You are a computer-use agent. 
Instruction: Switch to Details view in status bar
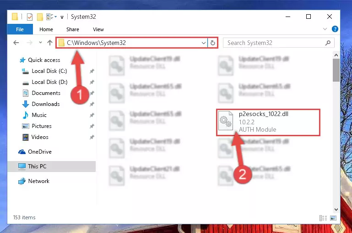(323, 218)
